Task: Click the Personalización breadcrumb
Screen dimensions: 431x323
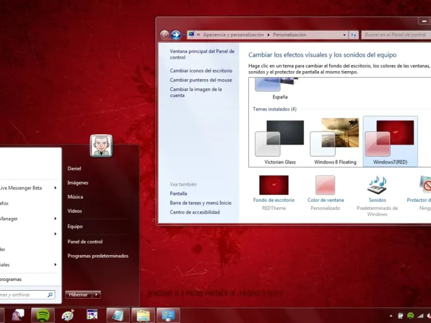Action: pos(289,35)
